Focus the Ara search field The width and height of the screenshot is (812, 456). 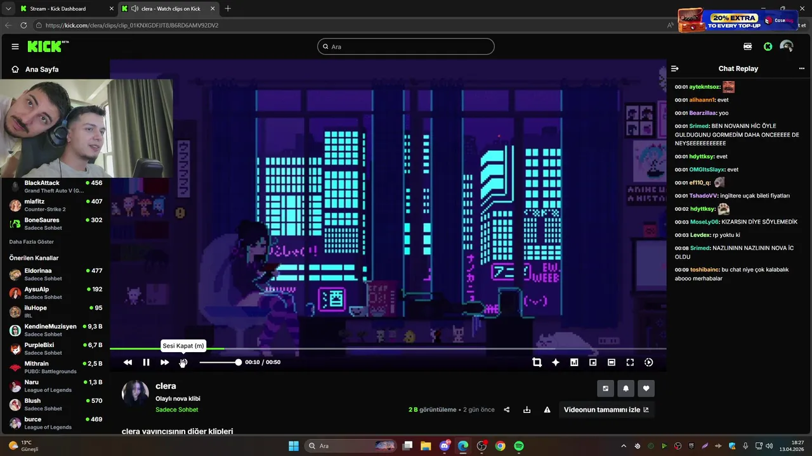(x=406, y=46)
